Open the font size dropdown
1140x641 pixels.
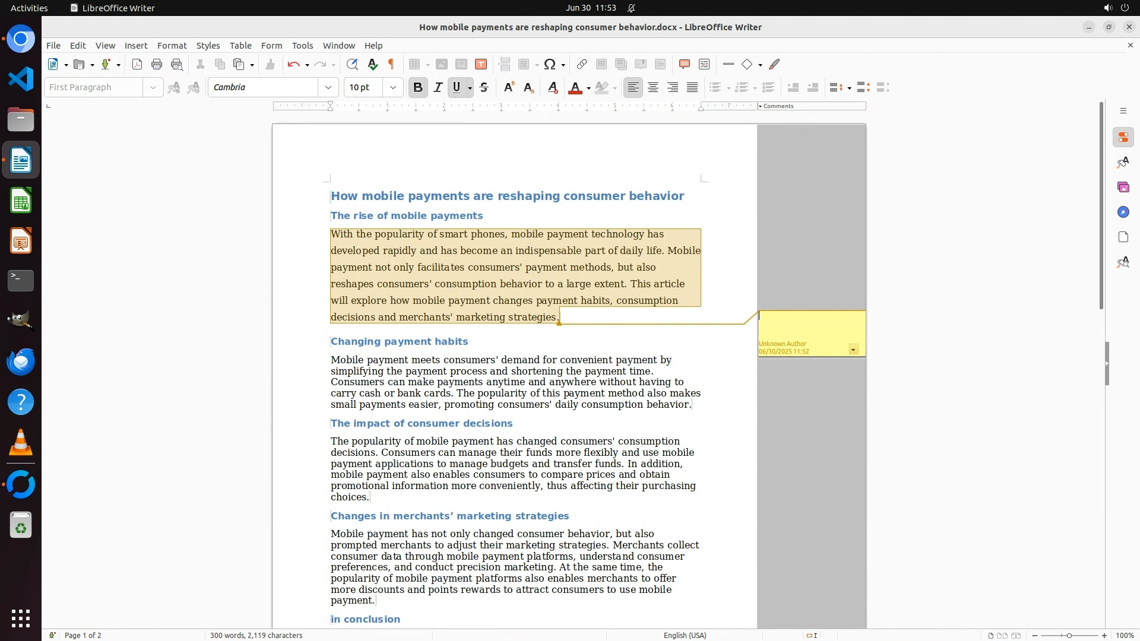click(393, 88)
